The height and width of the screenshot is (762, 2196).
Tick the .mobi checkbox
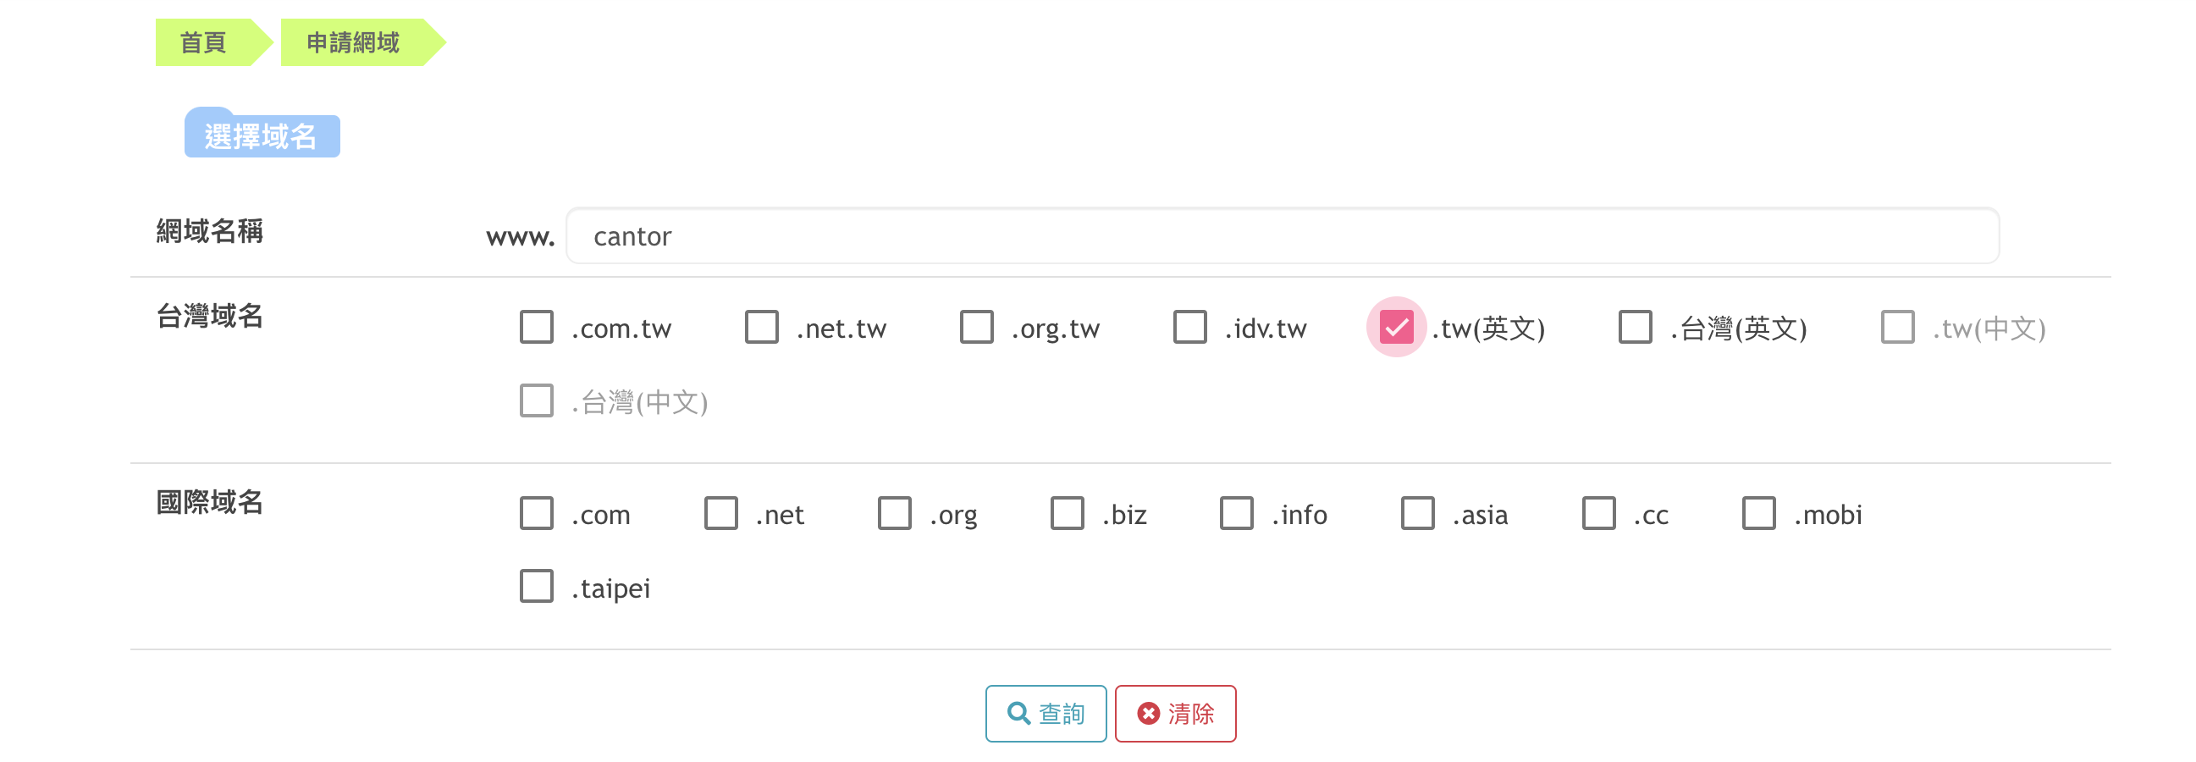click(1759, 513)
